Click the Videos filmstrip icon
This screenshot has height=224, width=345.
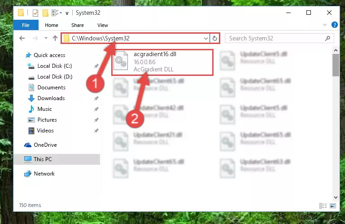[31, 131]
